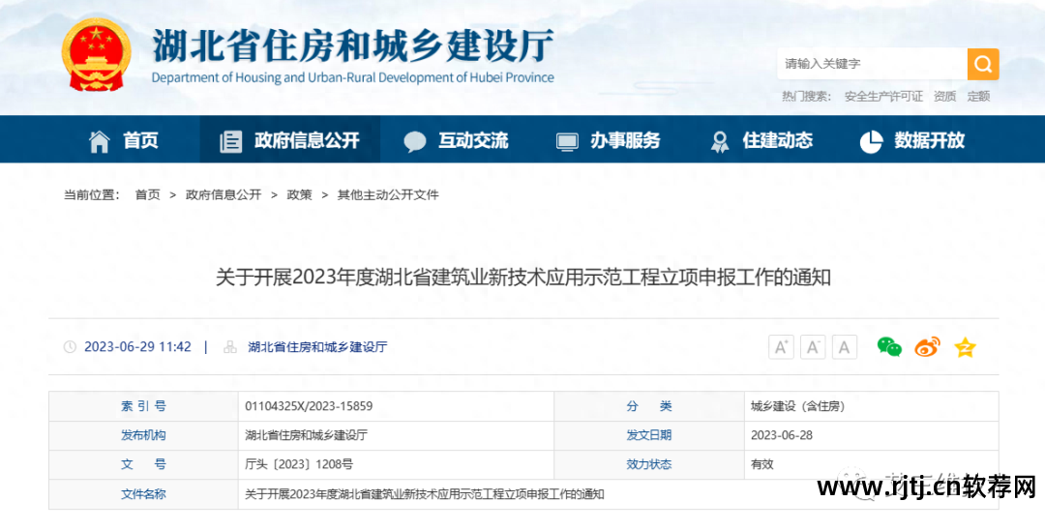The image size is (1045, 531).
Task: Click the English department name under the title
Action: pyautogui.click(x=353, y=78)
